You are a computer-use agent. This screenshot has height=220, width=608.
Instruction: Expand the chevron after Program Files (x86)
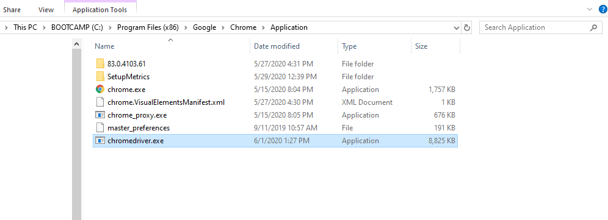(186, 27)
